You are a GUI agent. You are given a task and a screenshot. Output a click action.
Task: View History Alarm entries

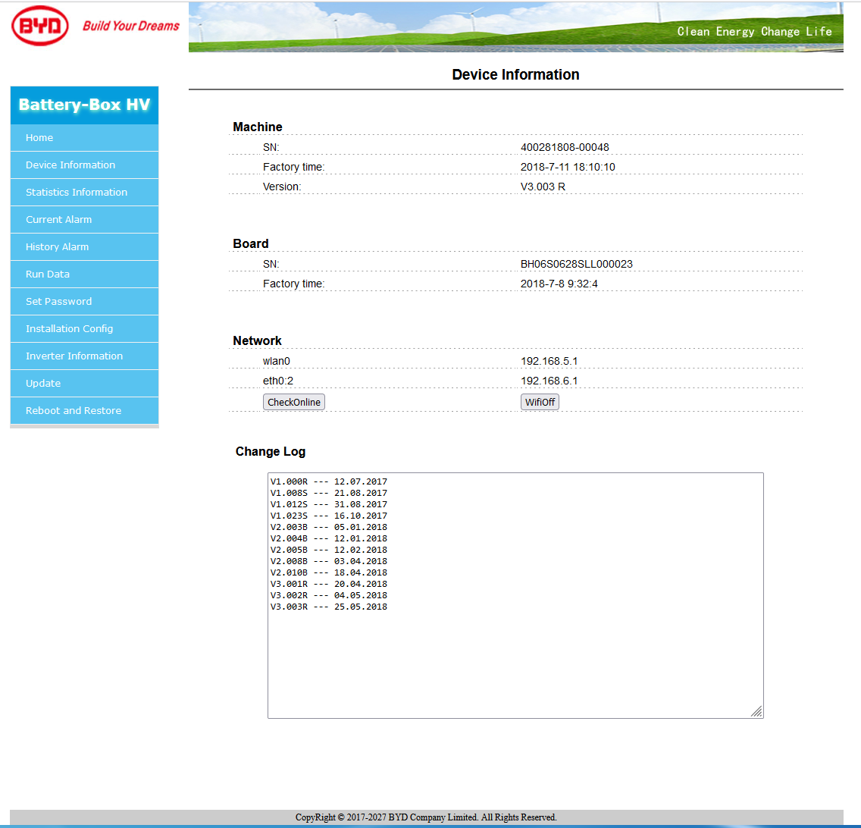click(57, 247)
